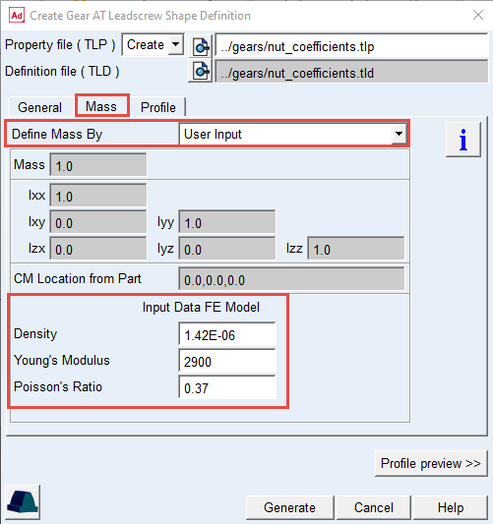The width and height of the screenshot is (493, 524).
Task: Click the Adams Ad logo in the title bar
Action: tap(17, 16)
